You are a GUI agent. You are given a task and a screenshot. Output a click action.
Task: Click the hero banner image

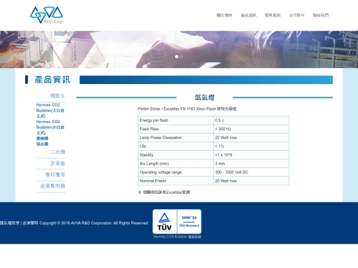tap(179, 49)
